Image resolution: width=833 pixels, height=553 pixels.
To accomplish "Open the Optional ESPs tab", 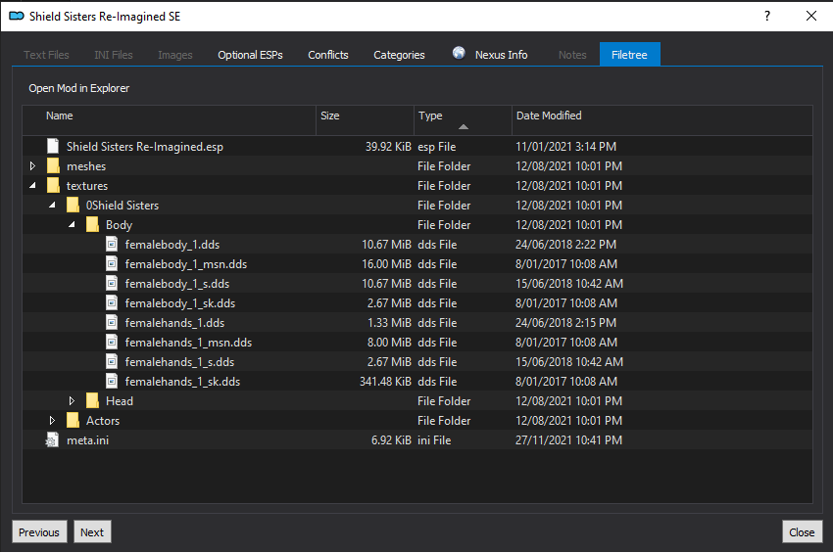I will (250, 55).
